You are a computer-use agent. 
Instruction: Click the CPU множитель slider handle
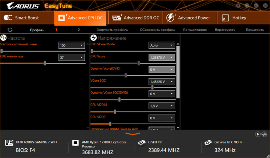[x=45, y=63]
